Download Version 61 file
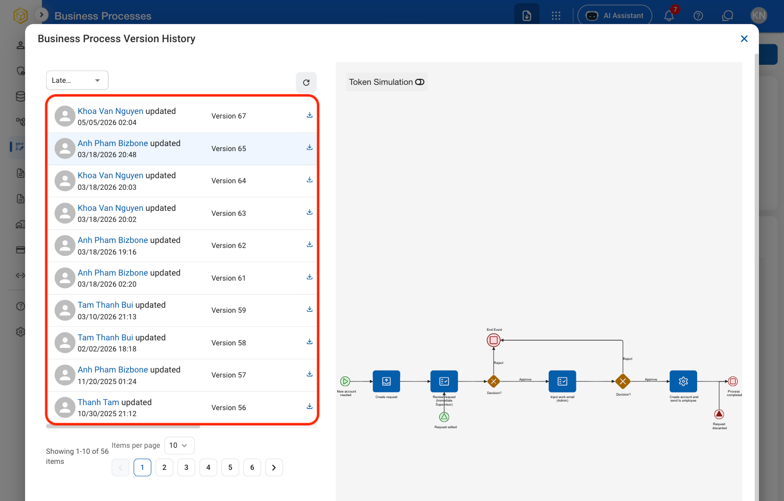Screen dimensions: 784x501 pyautogui.click(x=310, y=277)
